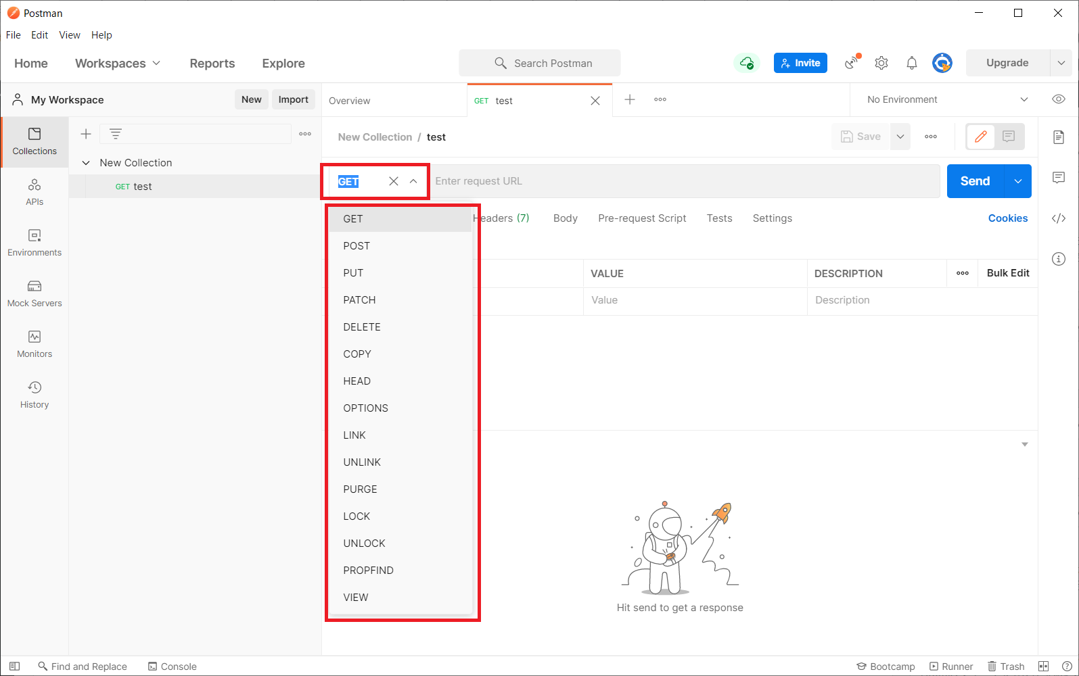Select PROPFIND method option
The height and width of the screenshot is (676, 1079).
400,571
